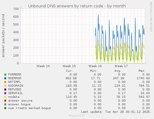Screen dimensions: 154x119
Task: Select the answer bogus legend label
Action: point(19,104)
